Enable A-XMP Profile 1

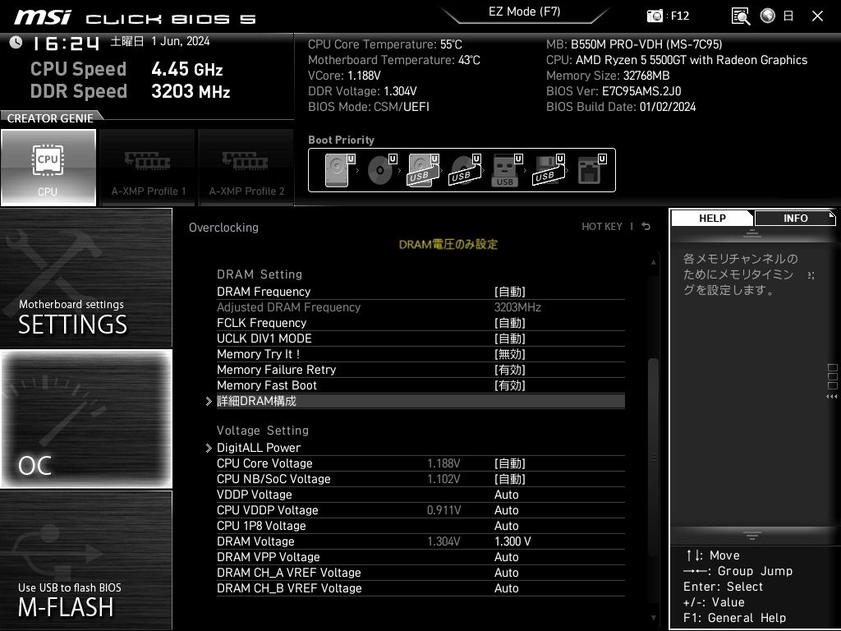[x=148, y=168]
